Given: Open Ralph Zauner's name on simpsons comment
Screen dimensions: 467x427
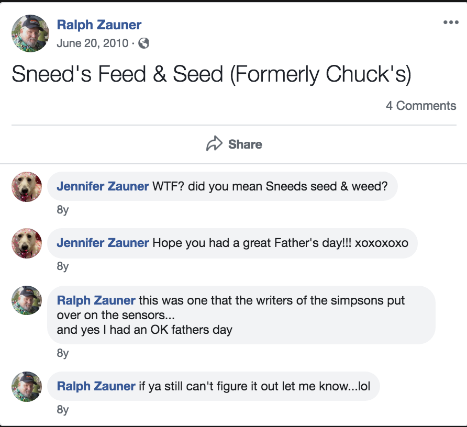Looking at the screenshot, I should pyautogui.click(x=96, y=300).
